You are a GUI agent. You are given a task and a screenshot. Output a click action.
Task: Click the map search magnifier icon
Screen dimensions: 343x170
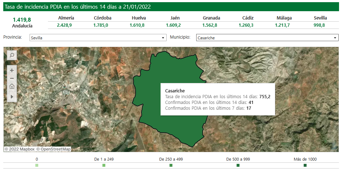pyautogui.click(x=12, y=55)
